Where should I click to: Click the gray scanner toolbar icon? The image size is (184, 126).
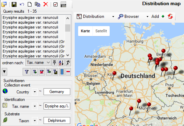click(x=63, y=4)
